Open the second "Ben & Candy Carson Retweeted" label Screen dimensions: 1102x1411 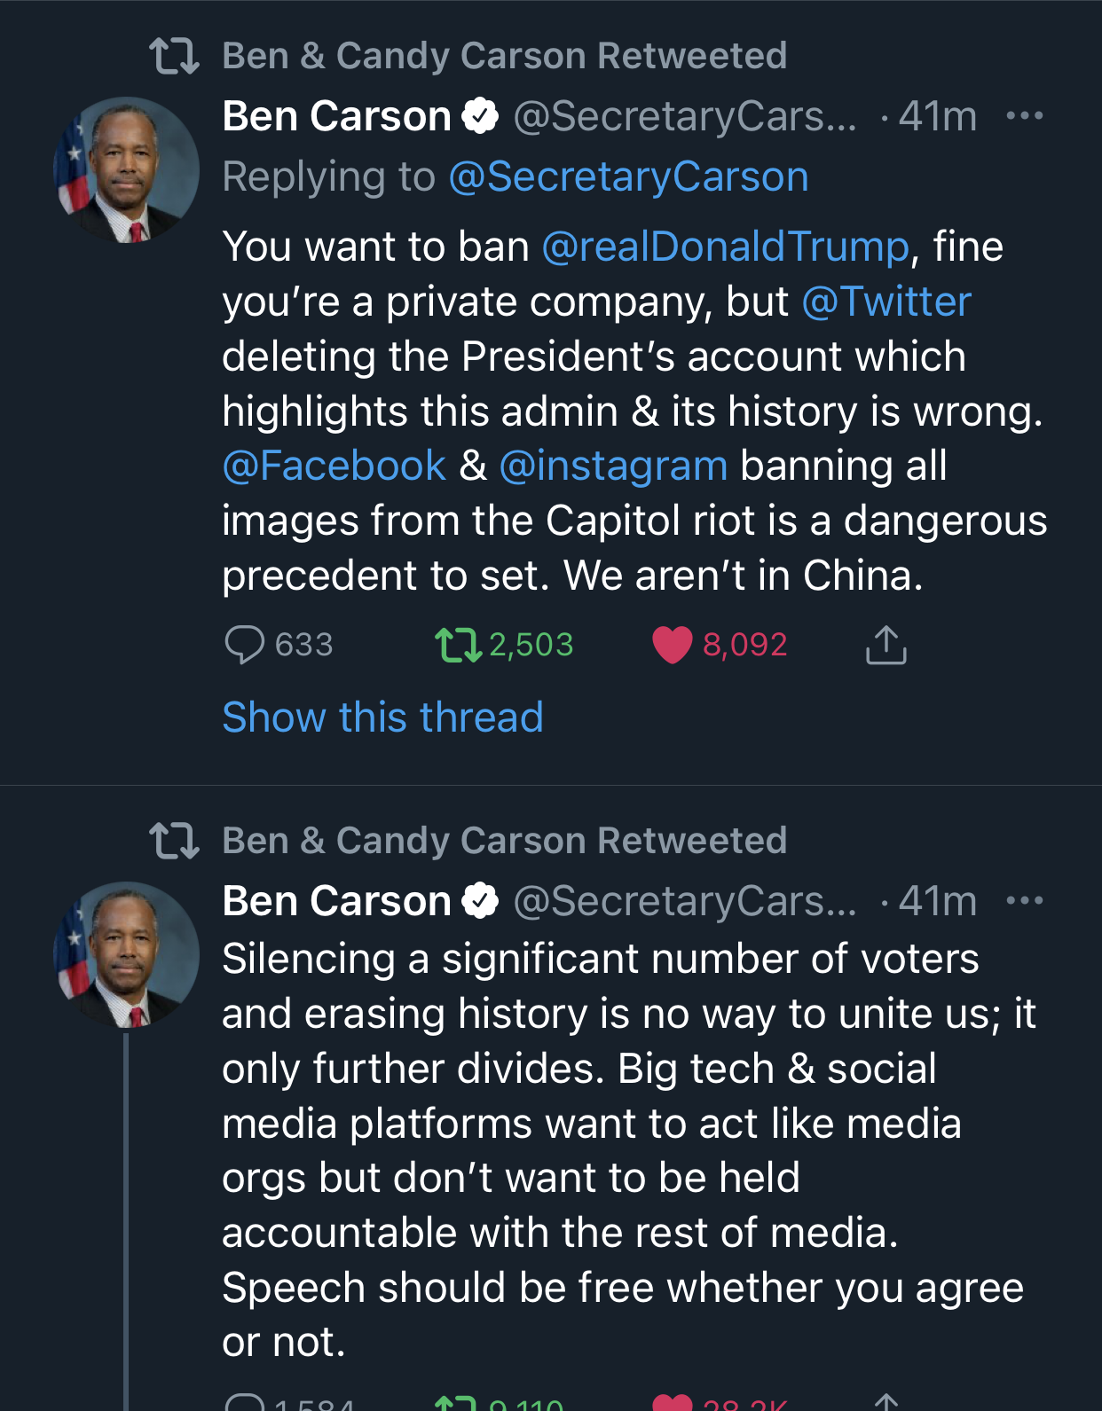coord(504,841)
